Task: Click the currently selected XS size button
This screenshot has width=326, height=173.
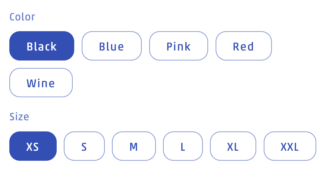Action: tap(33, 146)
